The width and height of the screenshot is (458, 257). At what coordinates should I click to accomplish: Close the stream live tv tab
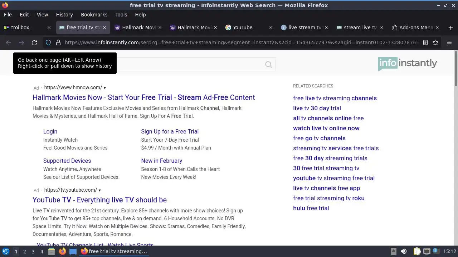pyautogui.click(x=382, y=27)
